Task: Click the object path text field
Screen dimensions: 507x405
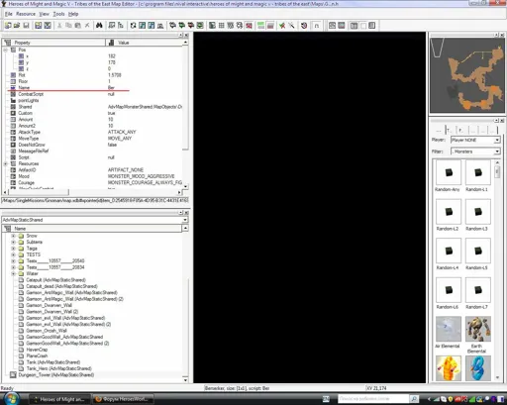Action: (x=95, y=200)
